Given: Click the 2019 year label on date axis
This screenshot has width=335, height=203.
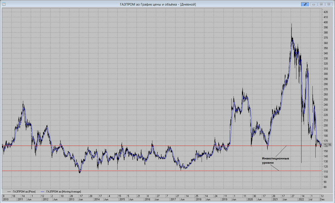Looking at the screenshot, I should coord(224,200).
